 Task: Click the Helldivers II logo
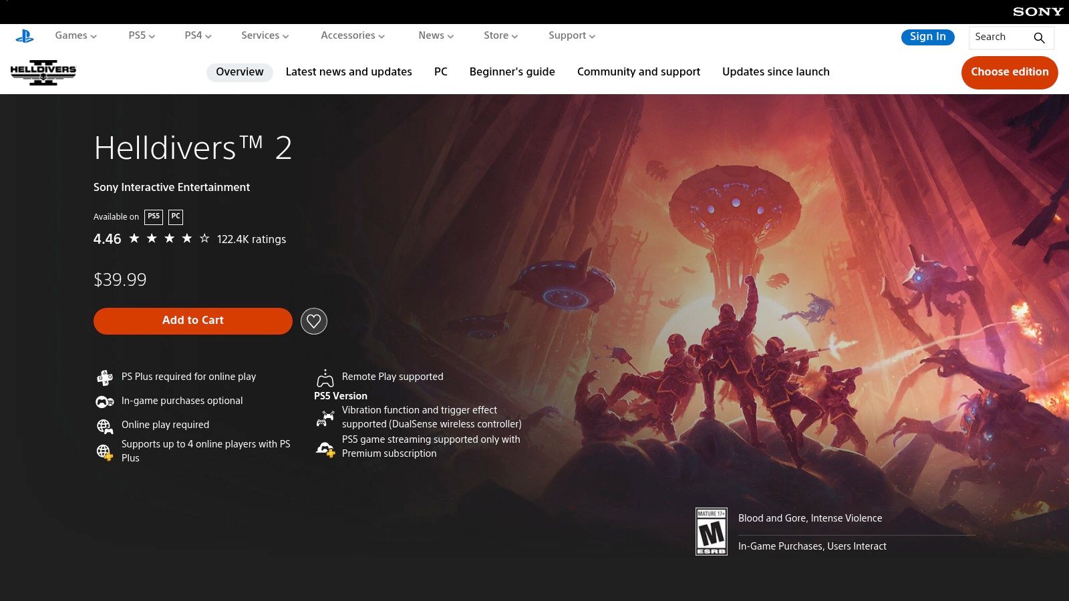pos(43,72)
